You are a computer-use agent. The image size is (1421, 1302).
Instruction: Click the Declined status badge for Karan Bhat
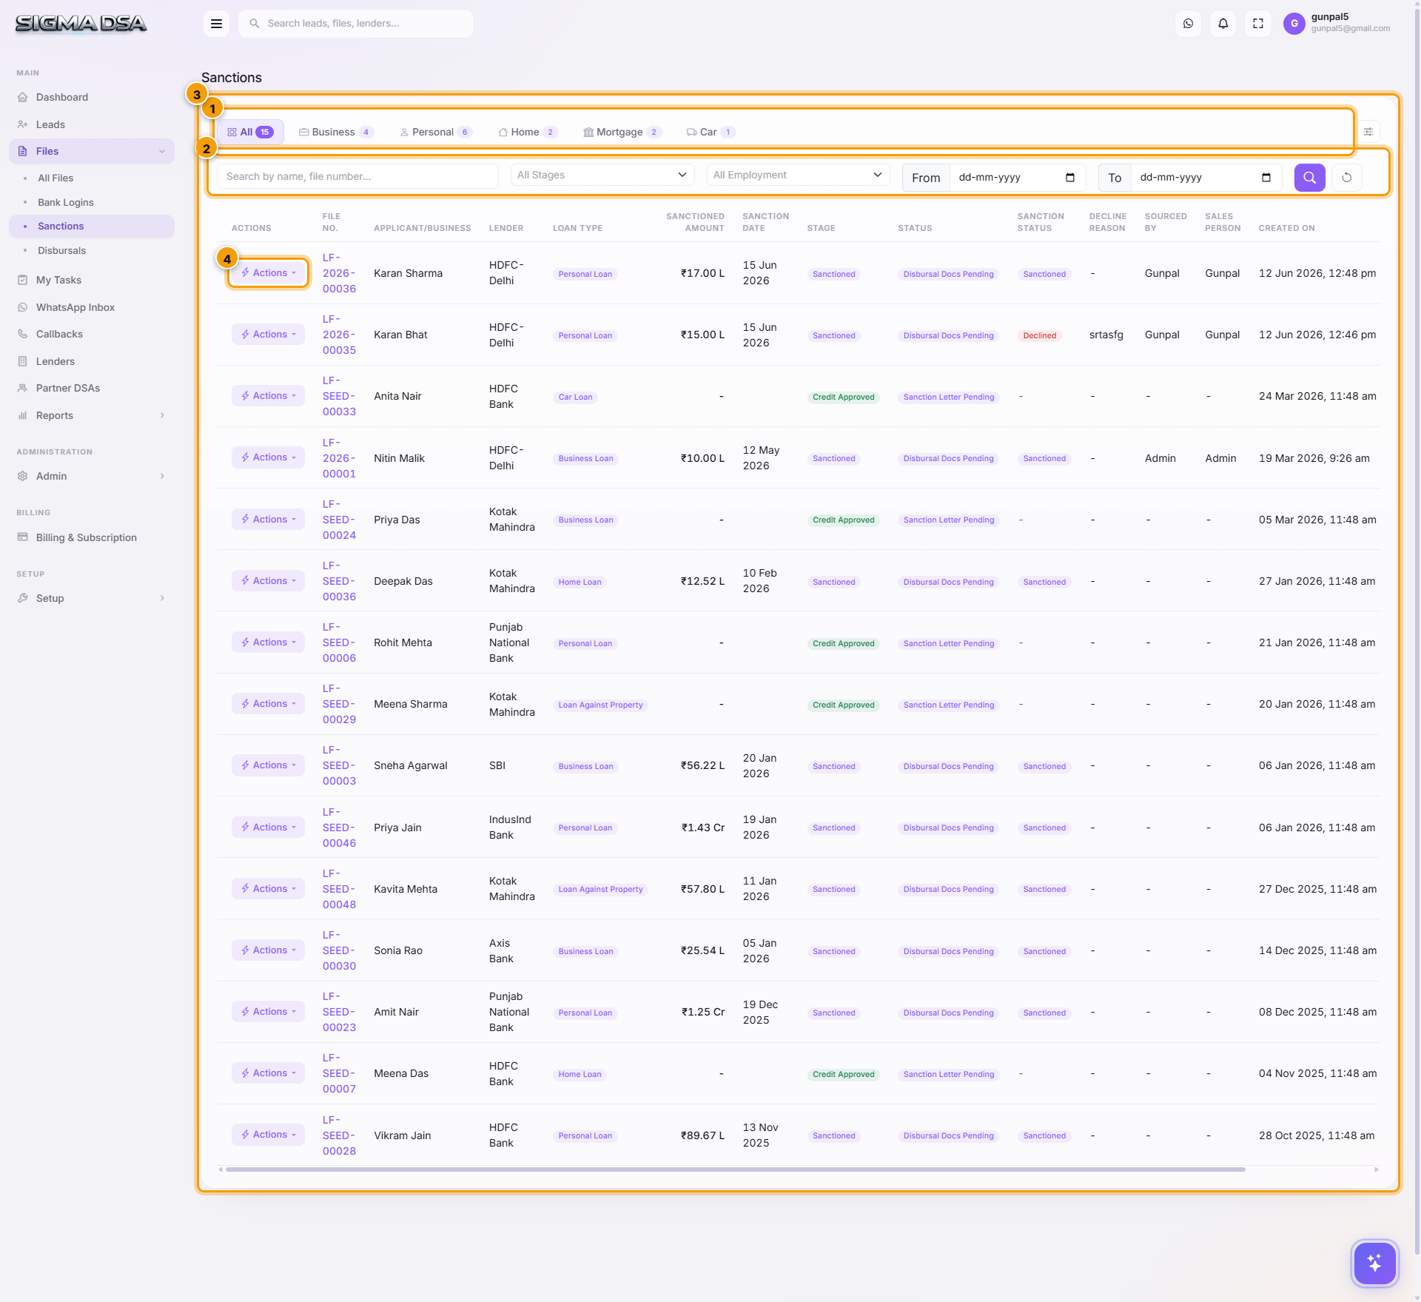(1039, 336)
